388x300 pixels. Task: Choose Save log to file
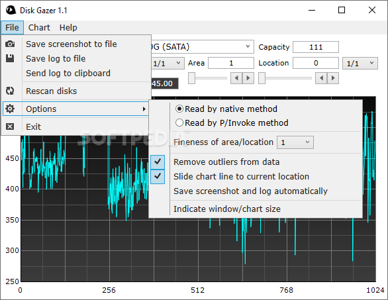tap(76, 59)
